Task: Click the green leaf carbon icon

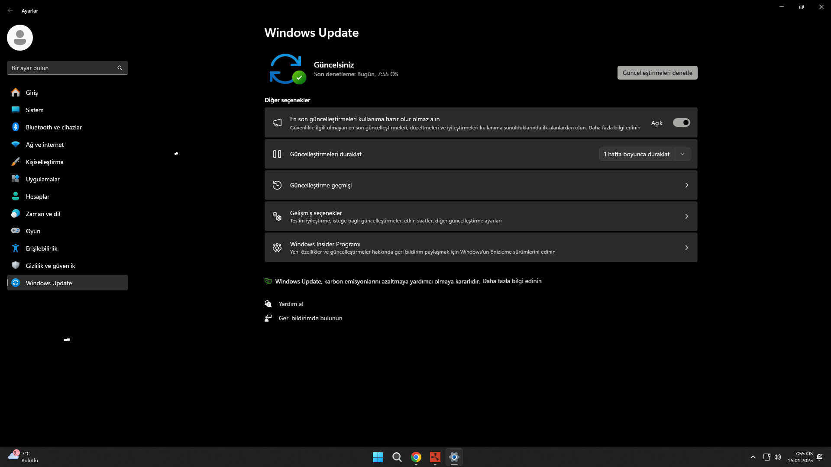Action: pos(268,281)
